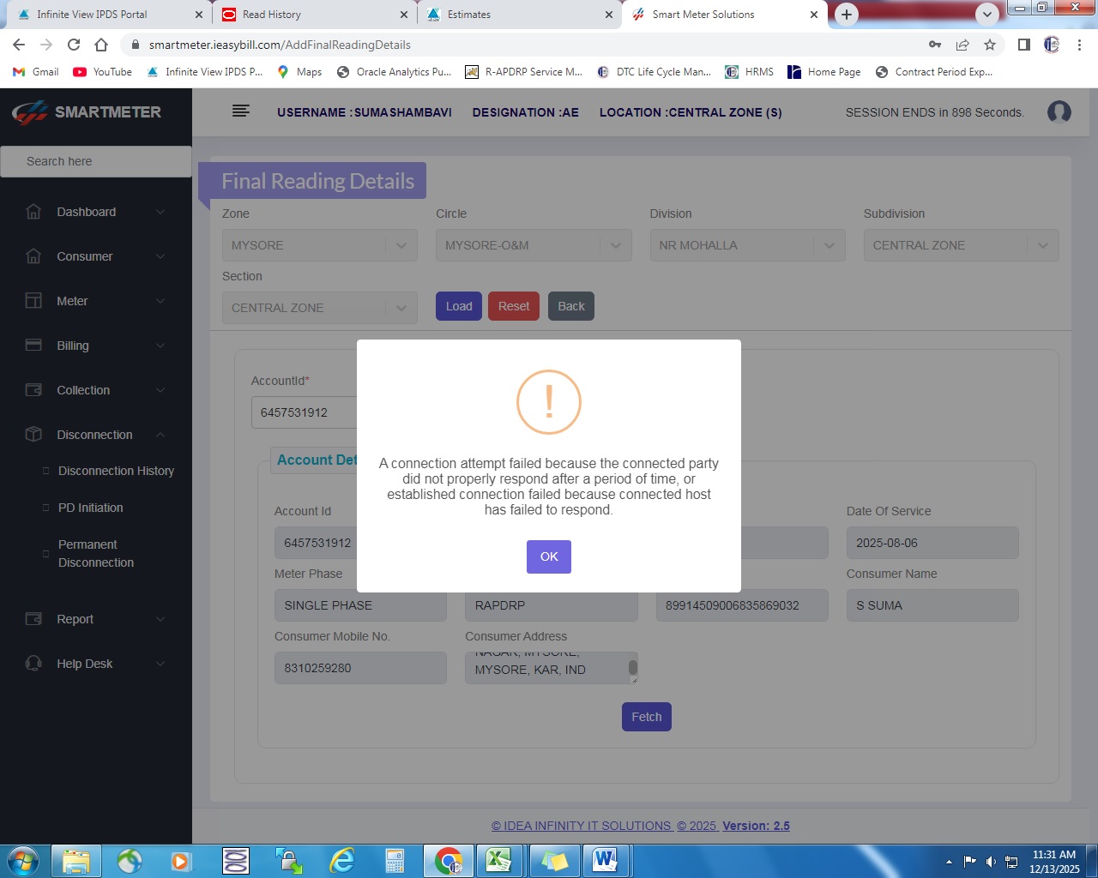This screenshot has width=1098, height=878.
Task: Expand the Report menu chevron
Action: [x=160, y=619]
